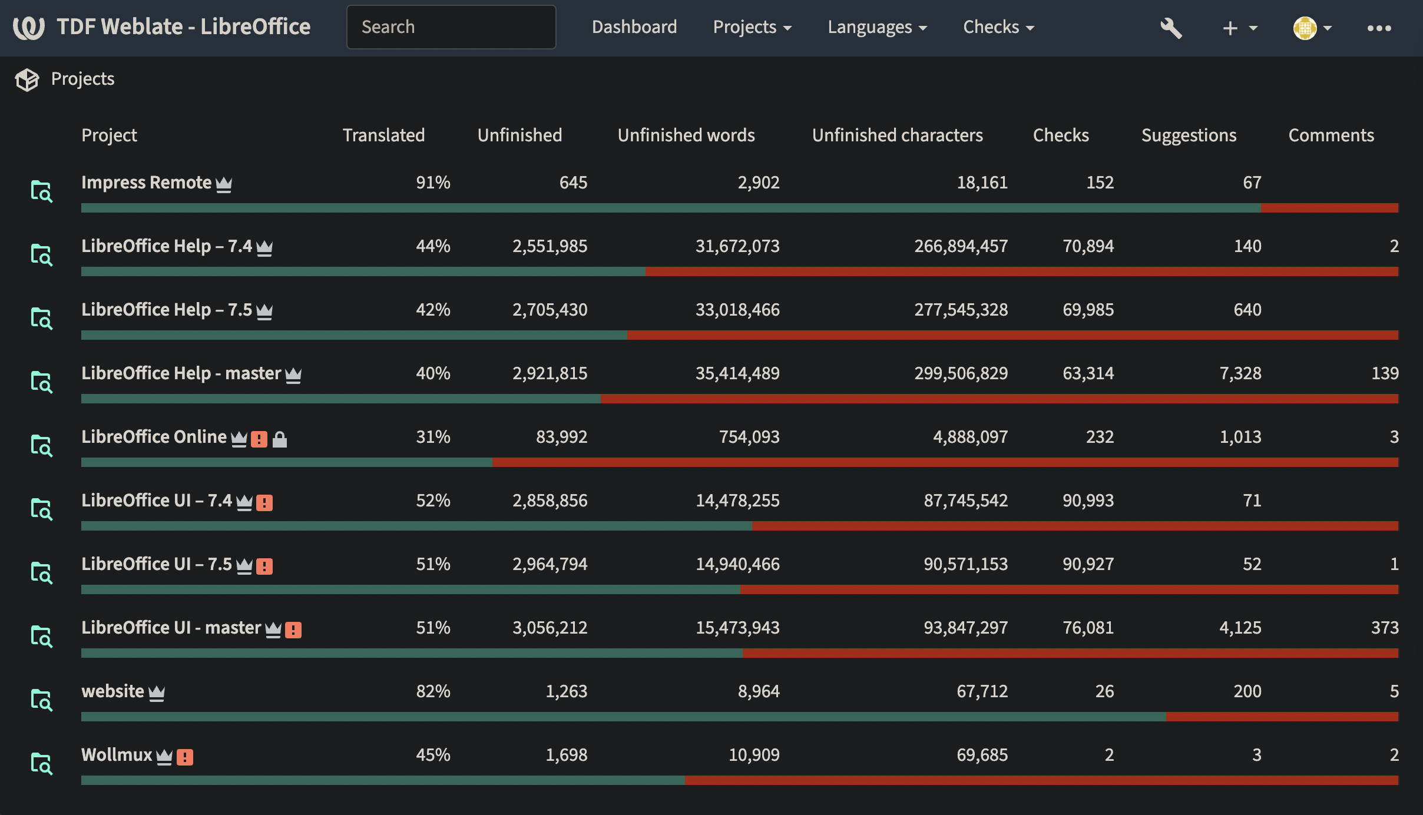Open the website project link
Viewport: 1423px width, 815px height.
(112, 691)
